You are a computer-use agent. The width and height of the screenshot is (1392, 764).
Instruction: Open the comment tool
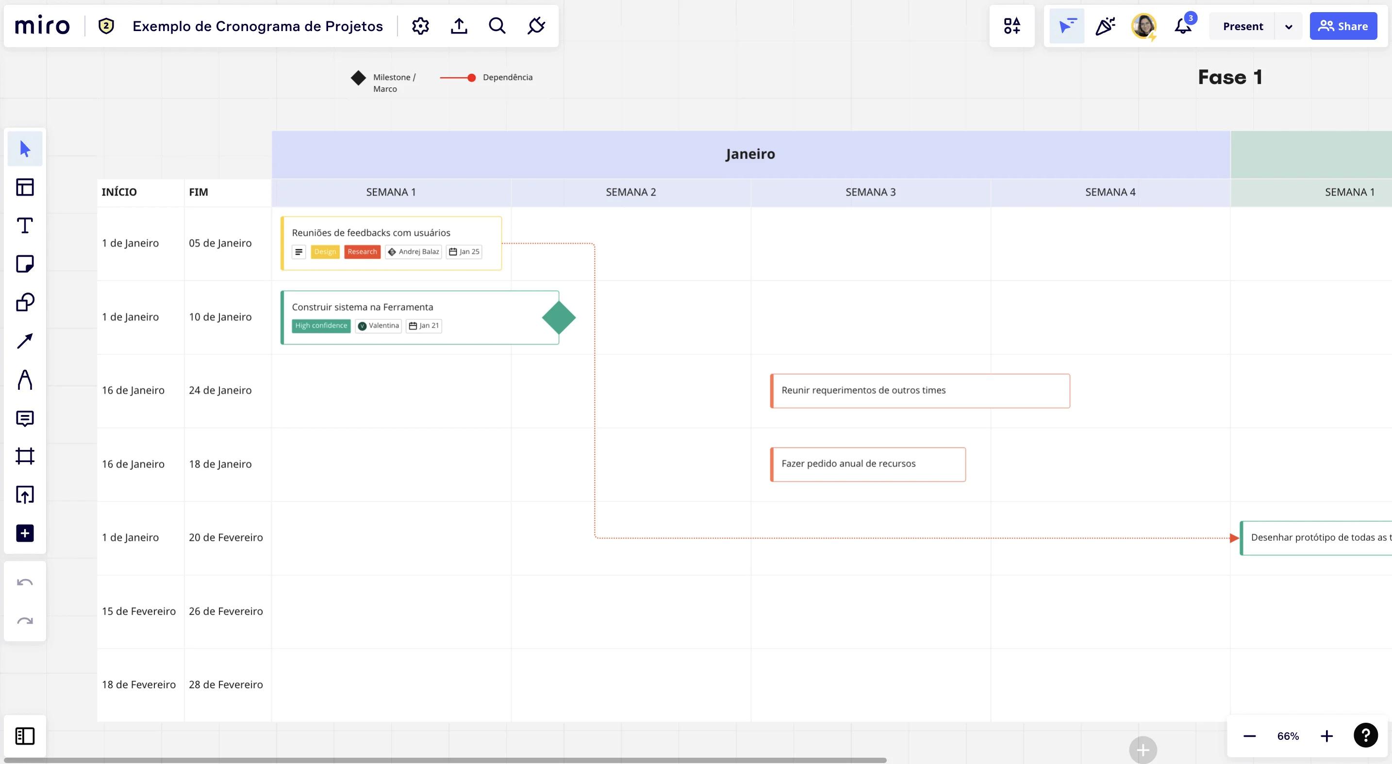[x=25, y=418]
